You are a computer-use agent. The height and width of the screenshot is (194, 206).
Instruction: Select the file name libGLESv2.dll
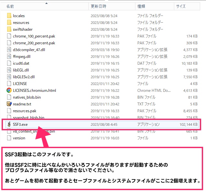point(24,77)
